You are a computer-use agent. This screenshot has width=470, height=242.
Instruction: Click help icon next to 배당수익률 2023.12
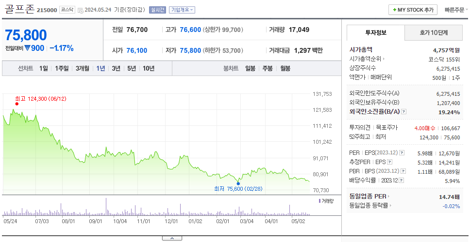tap(402, 181)
